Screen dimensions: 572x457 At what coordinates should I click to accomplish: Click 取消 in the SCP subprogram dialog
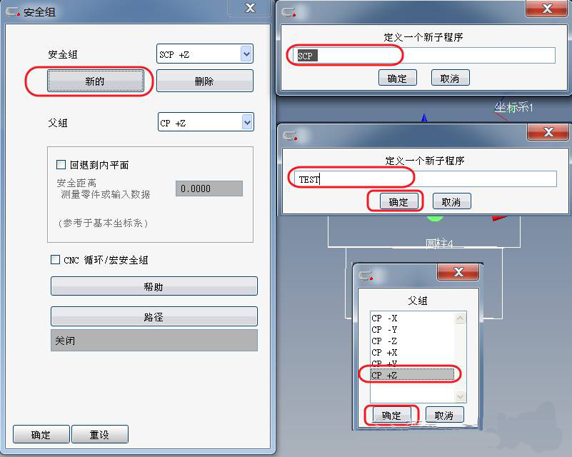point(450,78)
